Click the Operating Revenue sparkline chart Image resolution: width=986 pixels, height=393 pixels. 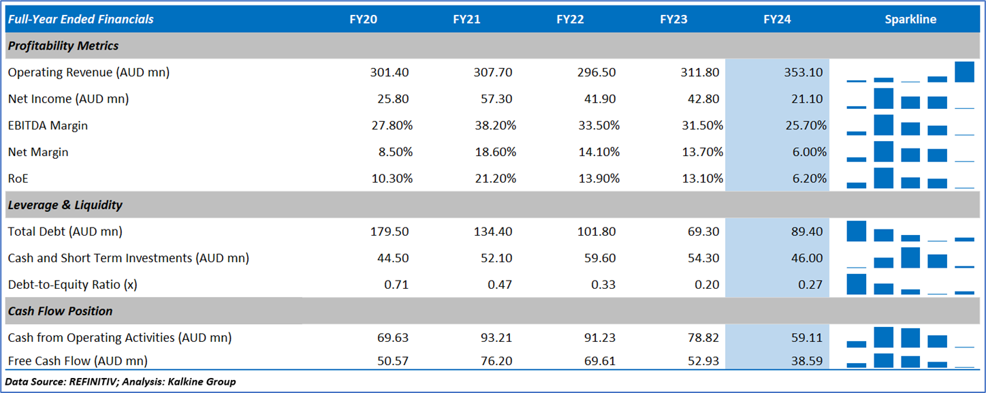pos(910,72)
